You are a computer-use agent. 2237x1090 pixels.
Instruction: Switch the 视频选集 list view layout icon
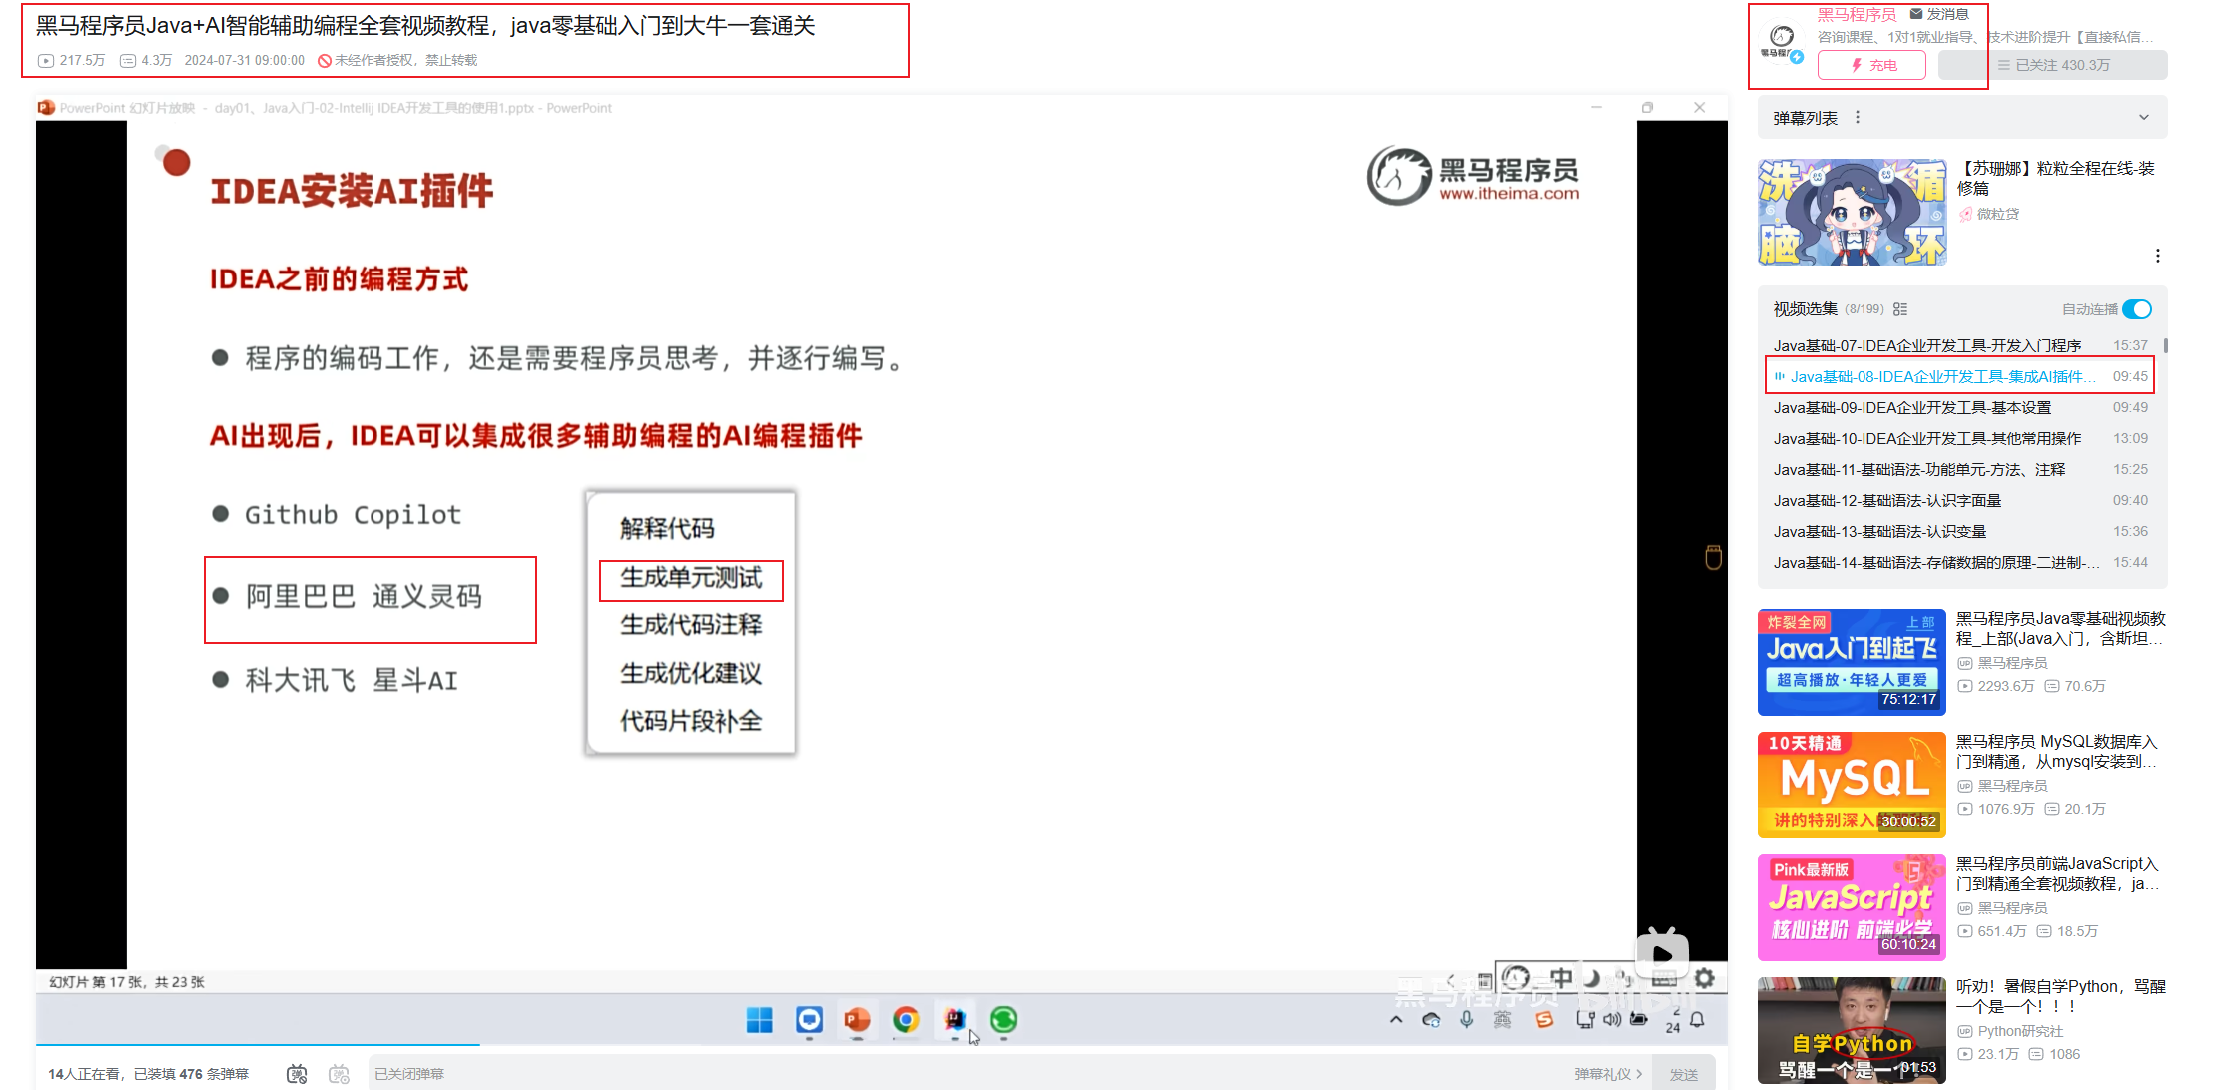pyautogui.click(x=1900, y=309)
